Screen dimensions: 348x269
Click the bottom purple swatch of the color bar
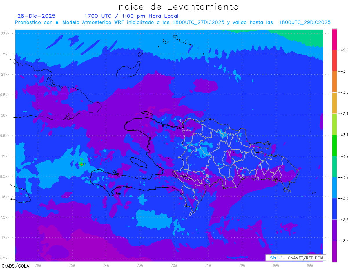click(x=334, y=251)
